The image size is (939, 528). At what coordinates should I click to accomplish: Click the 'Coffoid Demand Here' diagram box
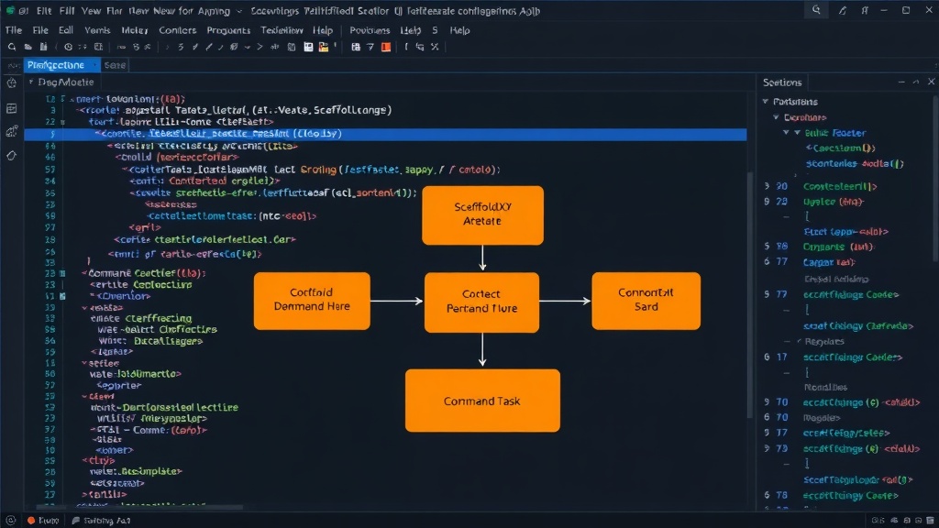point(312,301)
